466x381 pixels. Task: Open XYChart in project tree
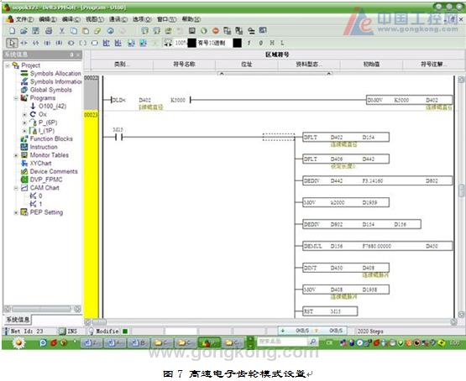(40, 164)
